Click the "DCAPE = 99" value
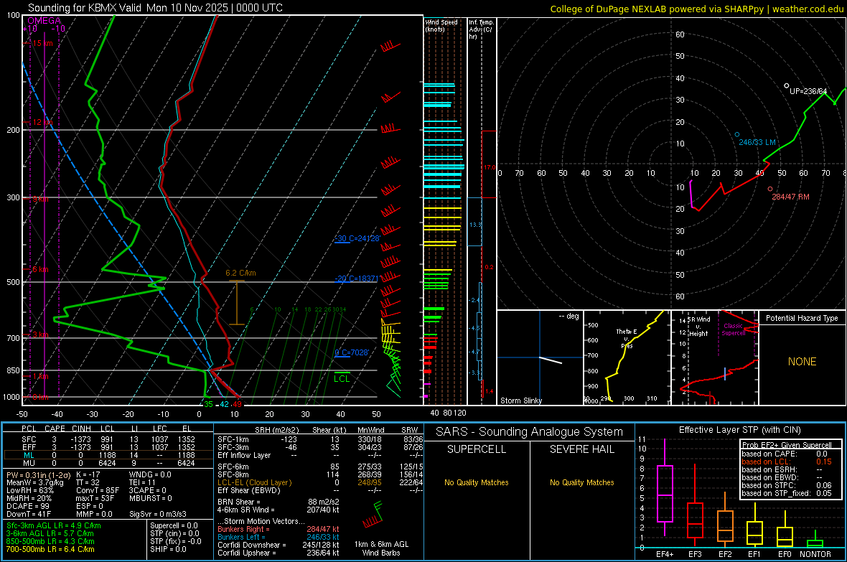The width and height of the screenshot is (847, 562). 28,506
